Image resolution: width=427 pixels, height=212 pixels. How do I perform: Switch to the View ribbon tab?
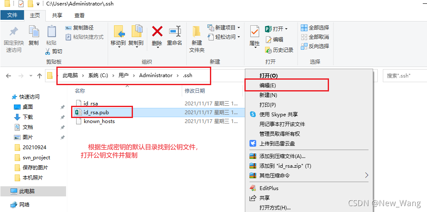(80, 16)
